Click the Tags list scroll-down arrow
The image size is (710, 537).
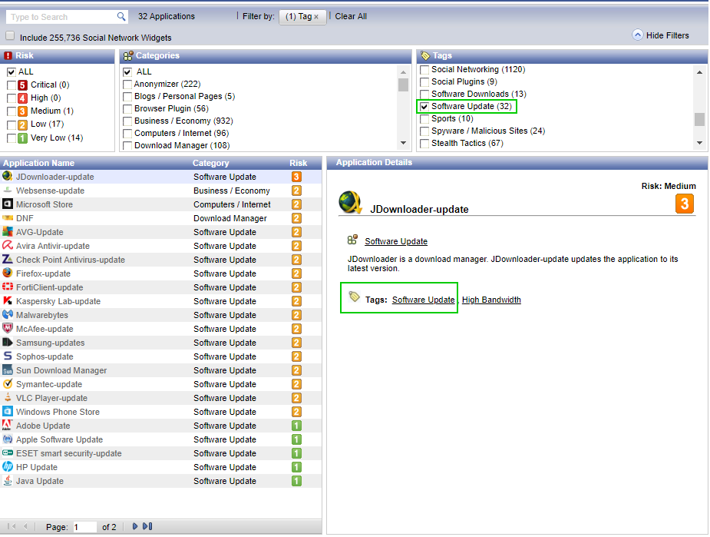pos(699,143)
